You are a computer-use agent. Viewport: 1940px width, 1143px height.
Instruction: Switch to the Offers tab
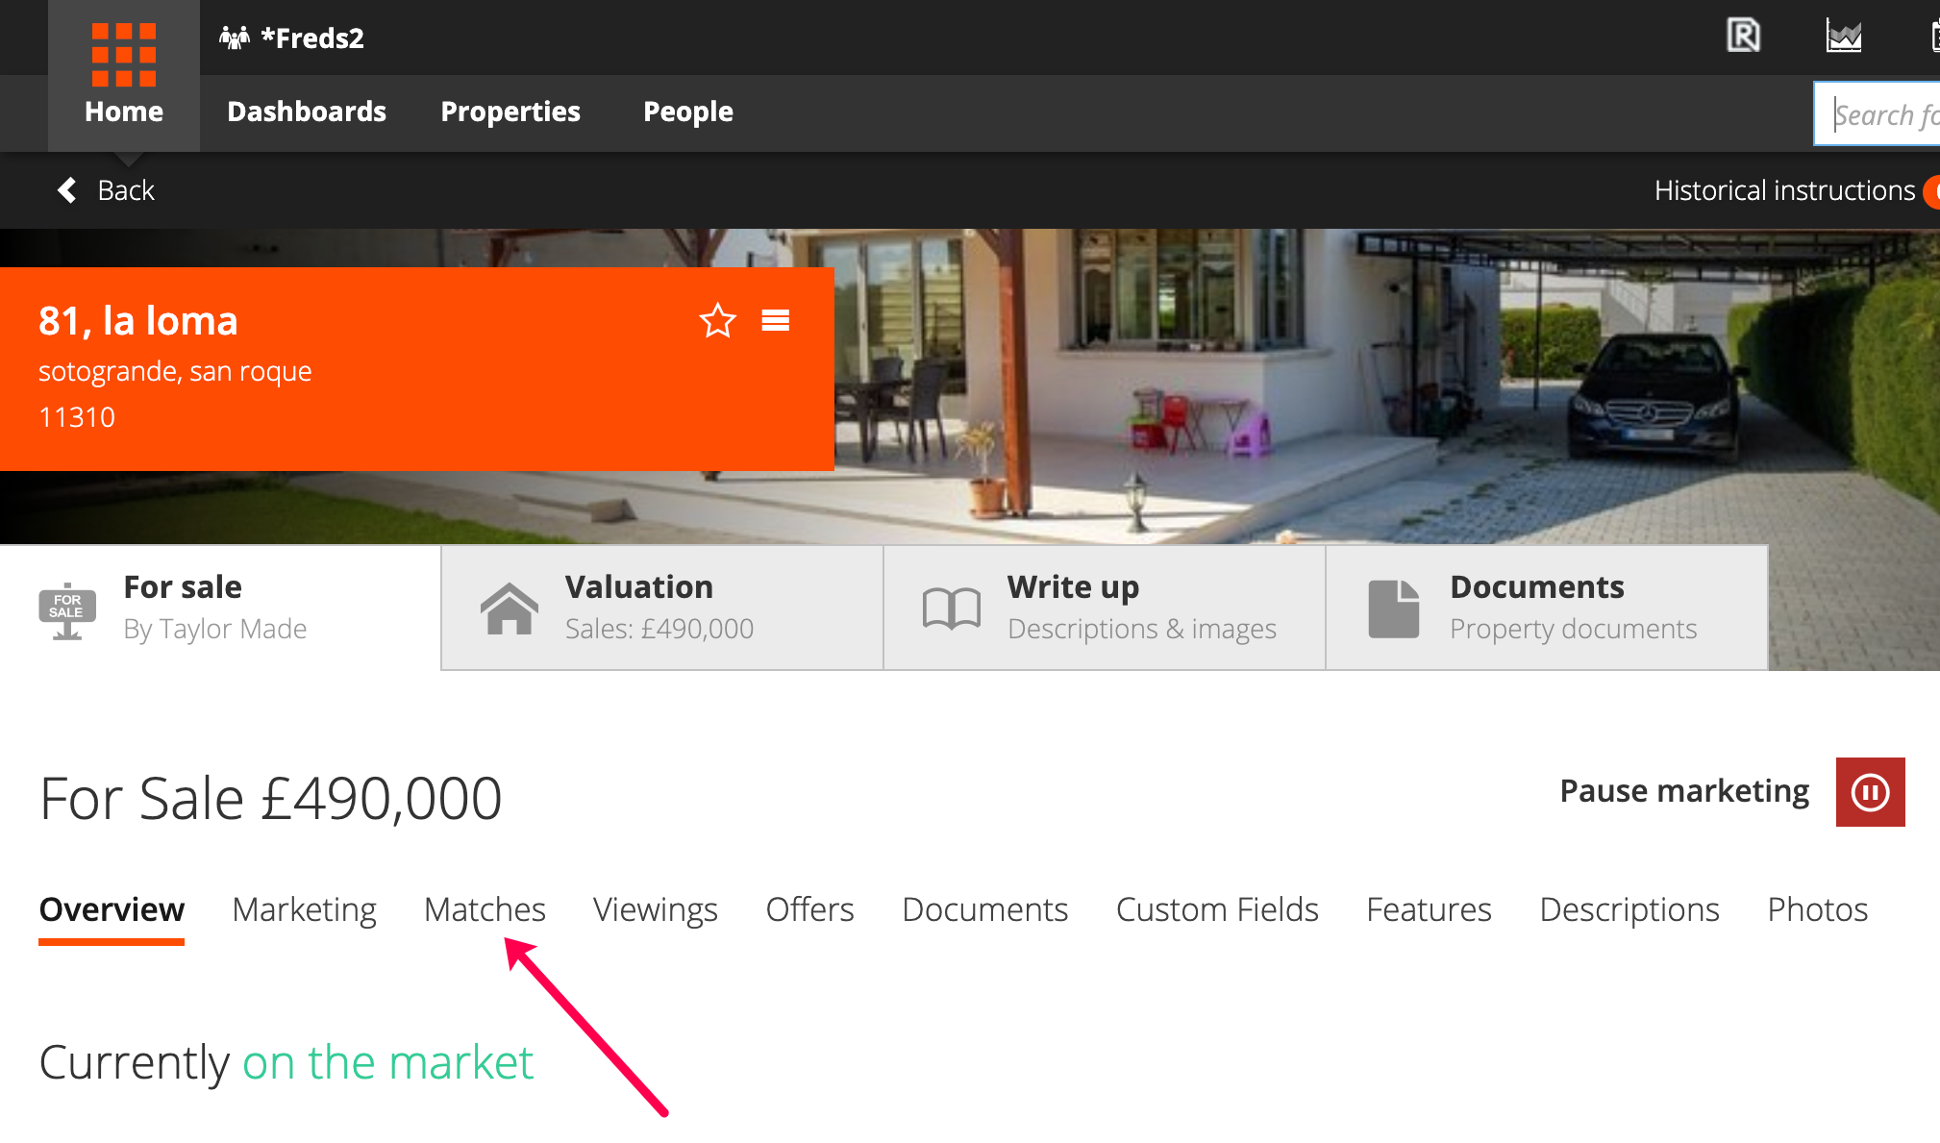tap(809, 909)
